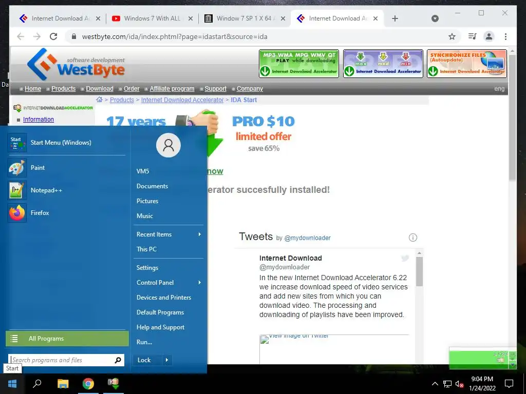This screenshot has height=394, width=526.
Task: Click the tweets widget scrollbar
Action: (x=419, y=271)
